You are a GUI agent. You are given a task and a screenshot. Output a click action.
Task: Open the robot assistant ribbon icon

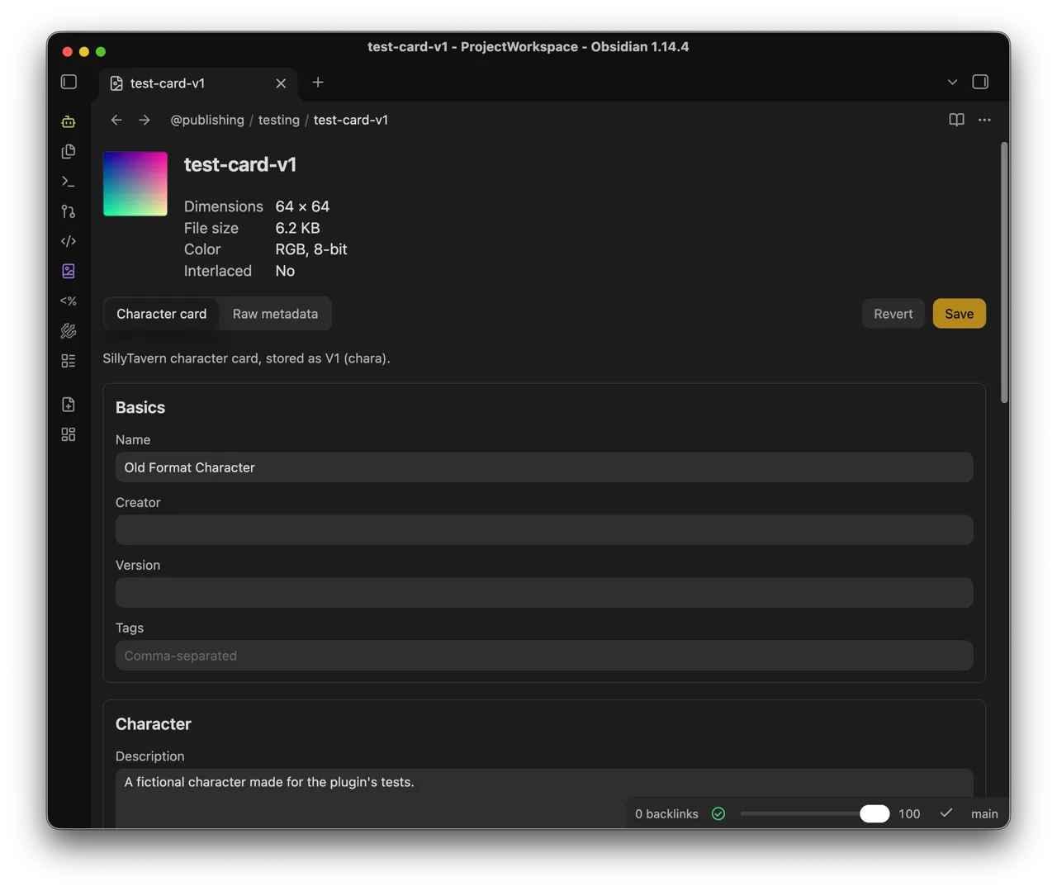tap(69, 121)
